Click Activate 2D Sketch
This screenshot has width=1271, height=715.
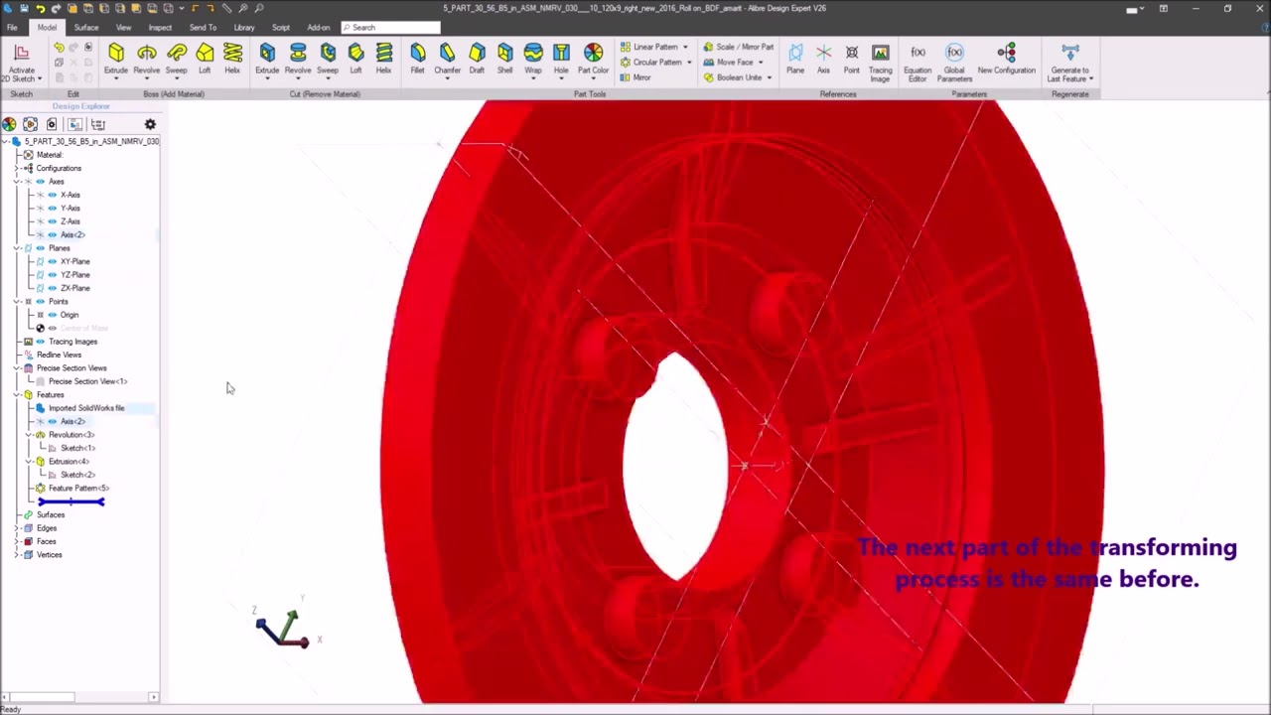(21, 62)
